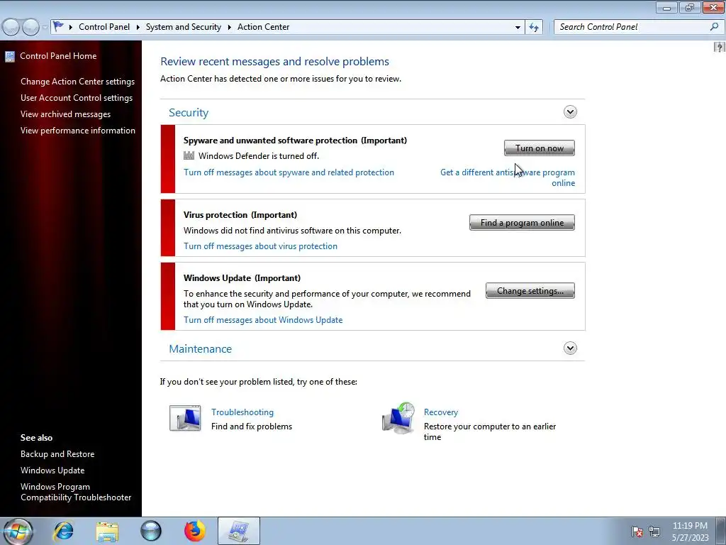Click Control Panel Home link

58,56
